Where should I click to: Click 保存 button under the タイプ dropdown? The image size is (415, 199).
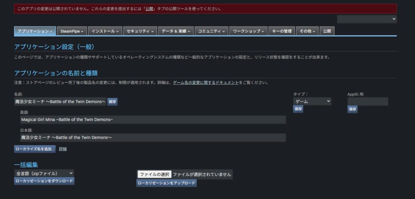pyautogui.click(x=298, y=109)
